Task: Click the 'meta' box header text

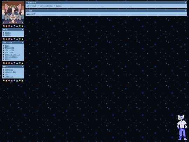Action: pyautogui.click(x=5, y=67)
